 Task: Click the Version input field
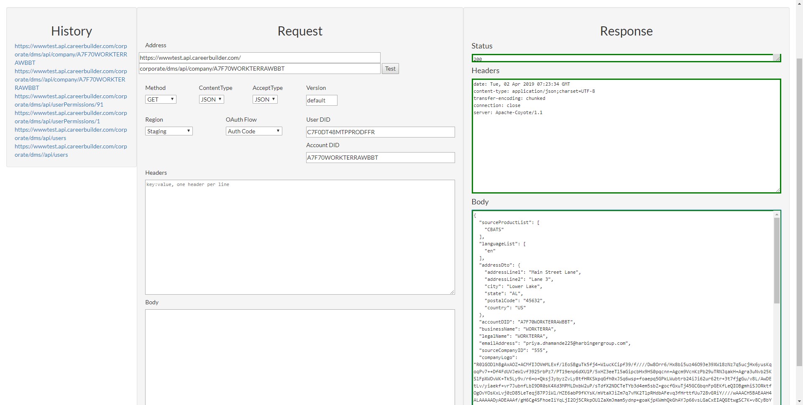[321, 100]
